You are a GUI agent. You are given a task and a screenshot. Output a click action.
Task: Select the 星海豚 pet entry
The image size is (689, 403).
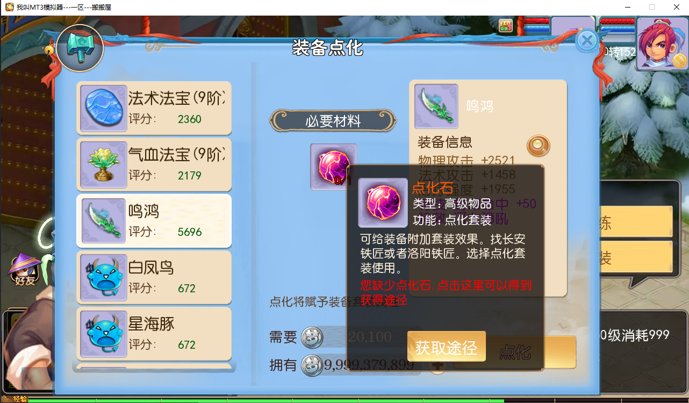point(154,334)
